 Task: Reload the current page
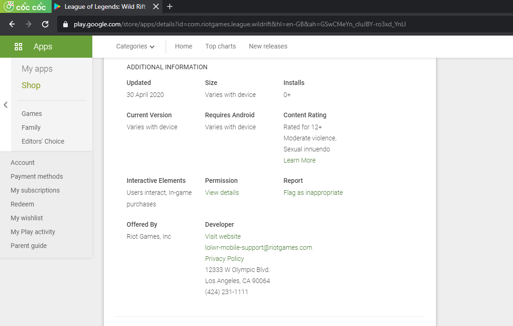[45, 24]
